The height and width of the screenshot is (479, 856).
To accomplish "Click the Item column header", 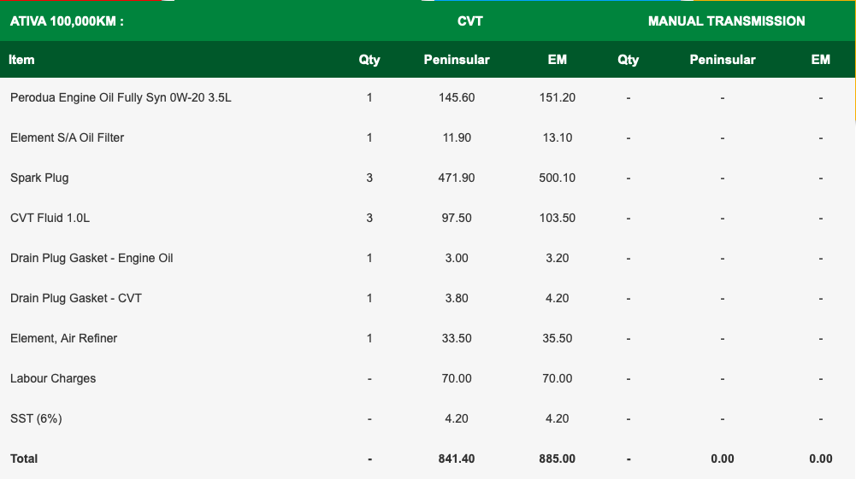I will click(21, 60).
